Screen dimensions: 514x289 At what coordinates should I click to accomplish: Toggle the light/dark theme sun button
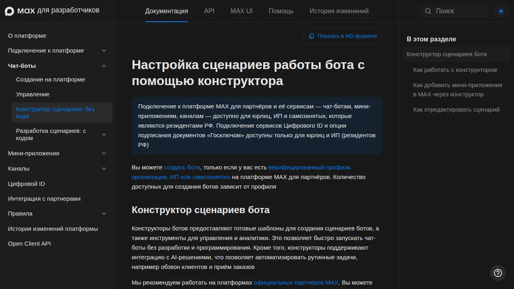click(x=501, y=11)
